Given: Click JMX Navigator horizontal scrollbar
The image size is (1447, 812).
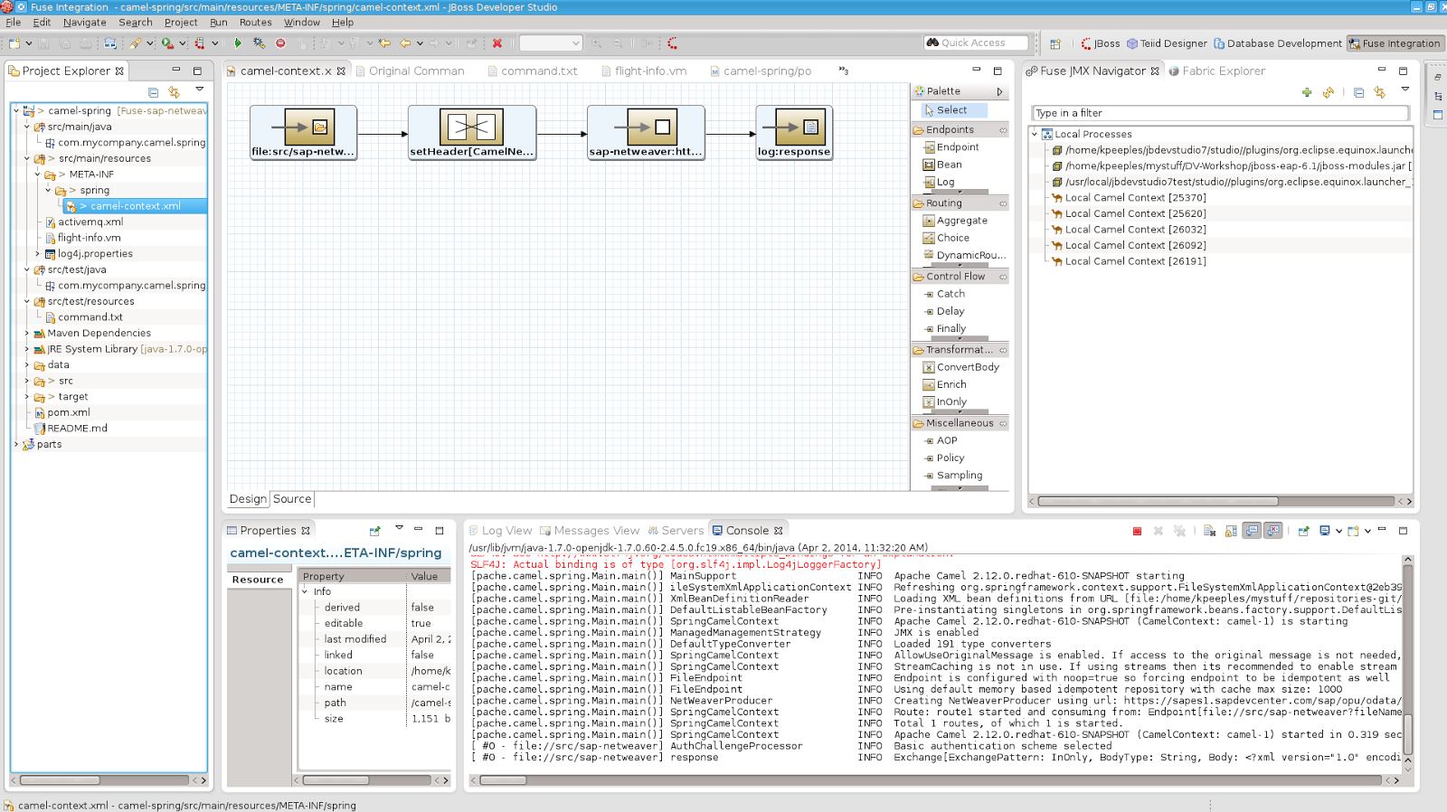Looking at the screenshot, I should (1220, 501).
